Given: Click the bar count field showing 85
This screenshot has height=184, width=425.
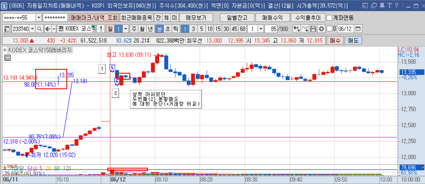Looking at the screenshot, I should 271,29.
